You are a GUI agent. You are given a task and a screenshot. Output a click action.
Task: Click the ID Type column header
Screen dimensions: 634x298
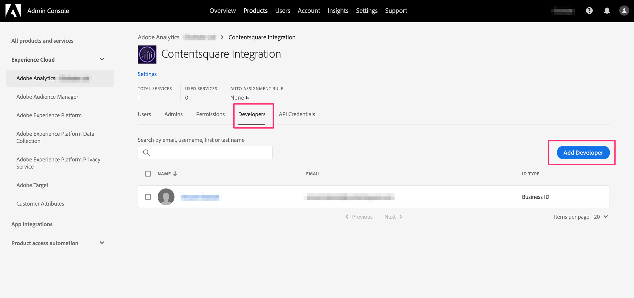pyautogui.click(x=531, y=174)
